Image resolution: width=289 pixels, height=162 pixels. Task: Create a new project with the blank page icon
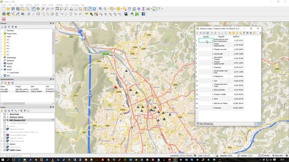click(4, 9)
